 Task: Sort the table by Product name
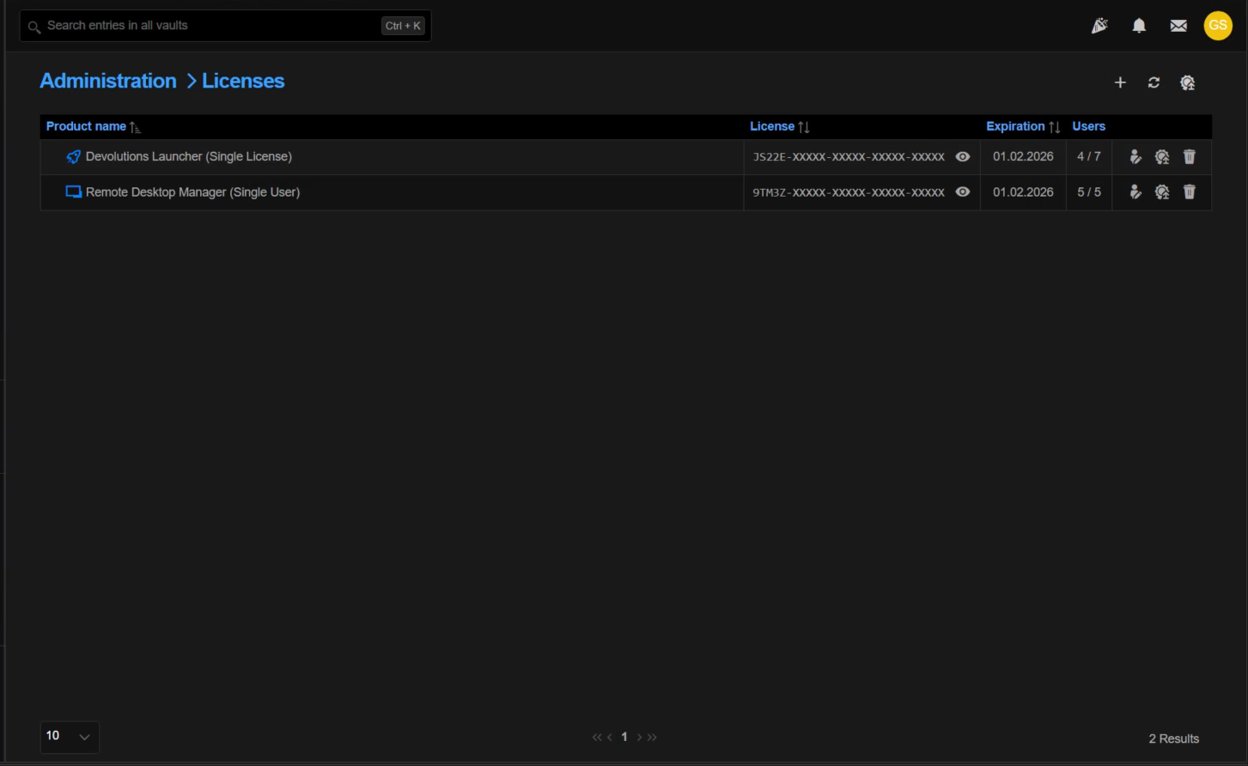(93, 126)
